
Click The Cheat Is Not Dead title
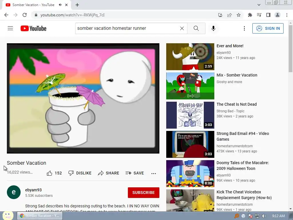[x=237, y=104]
